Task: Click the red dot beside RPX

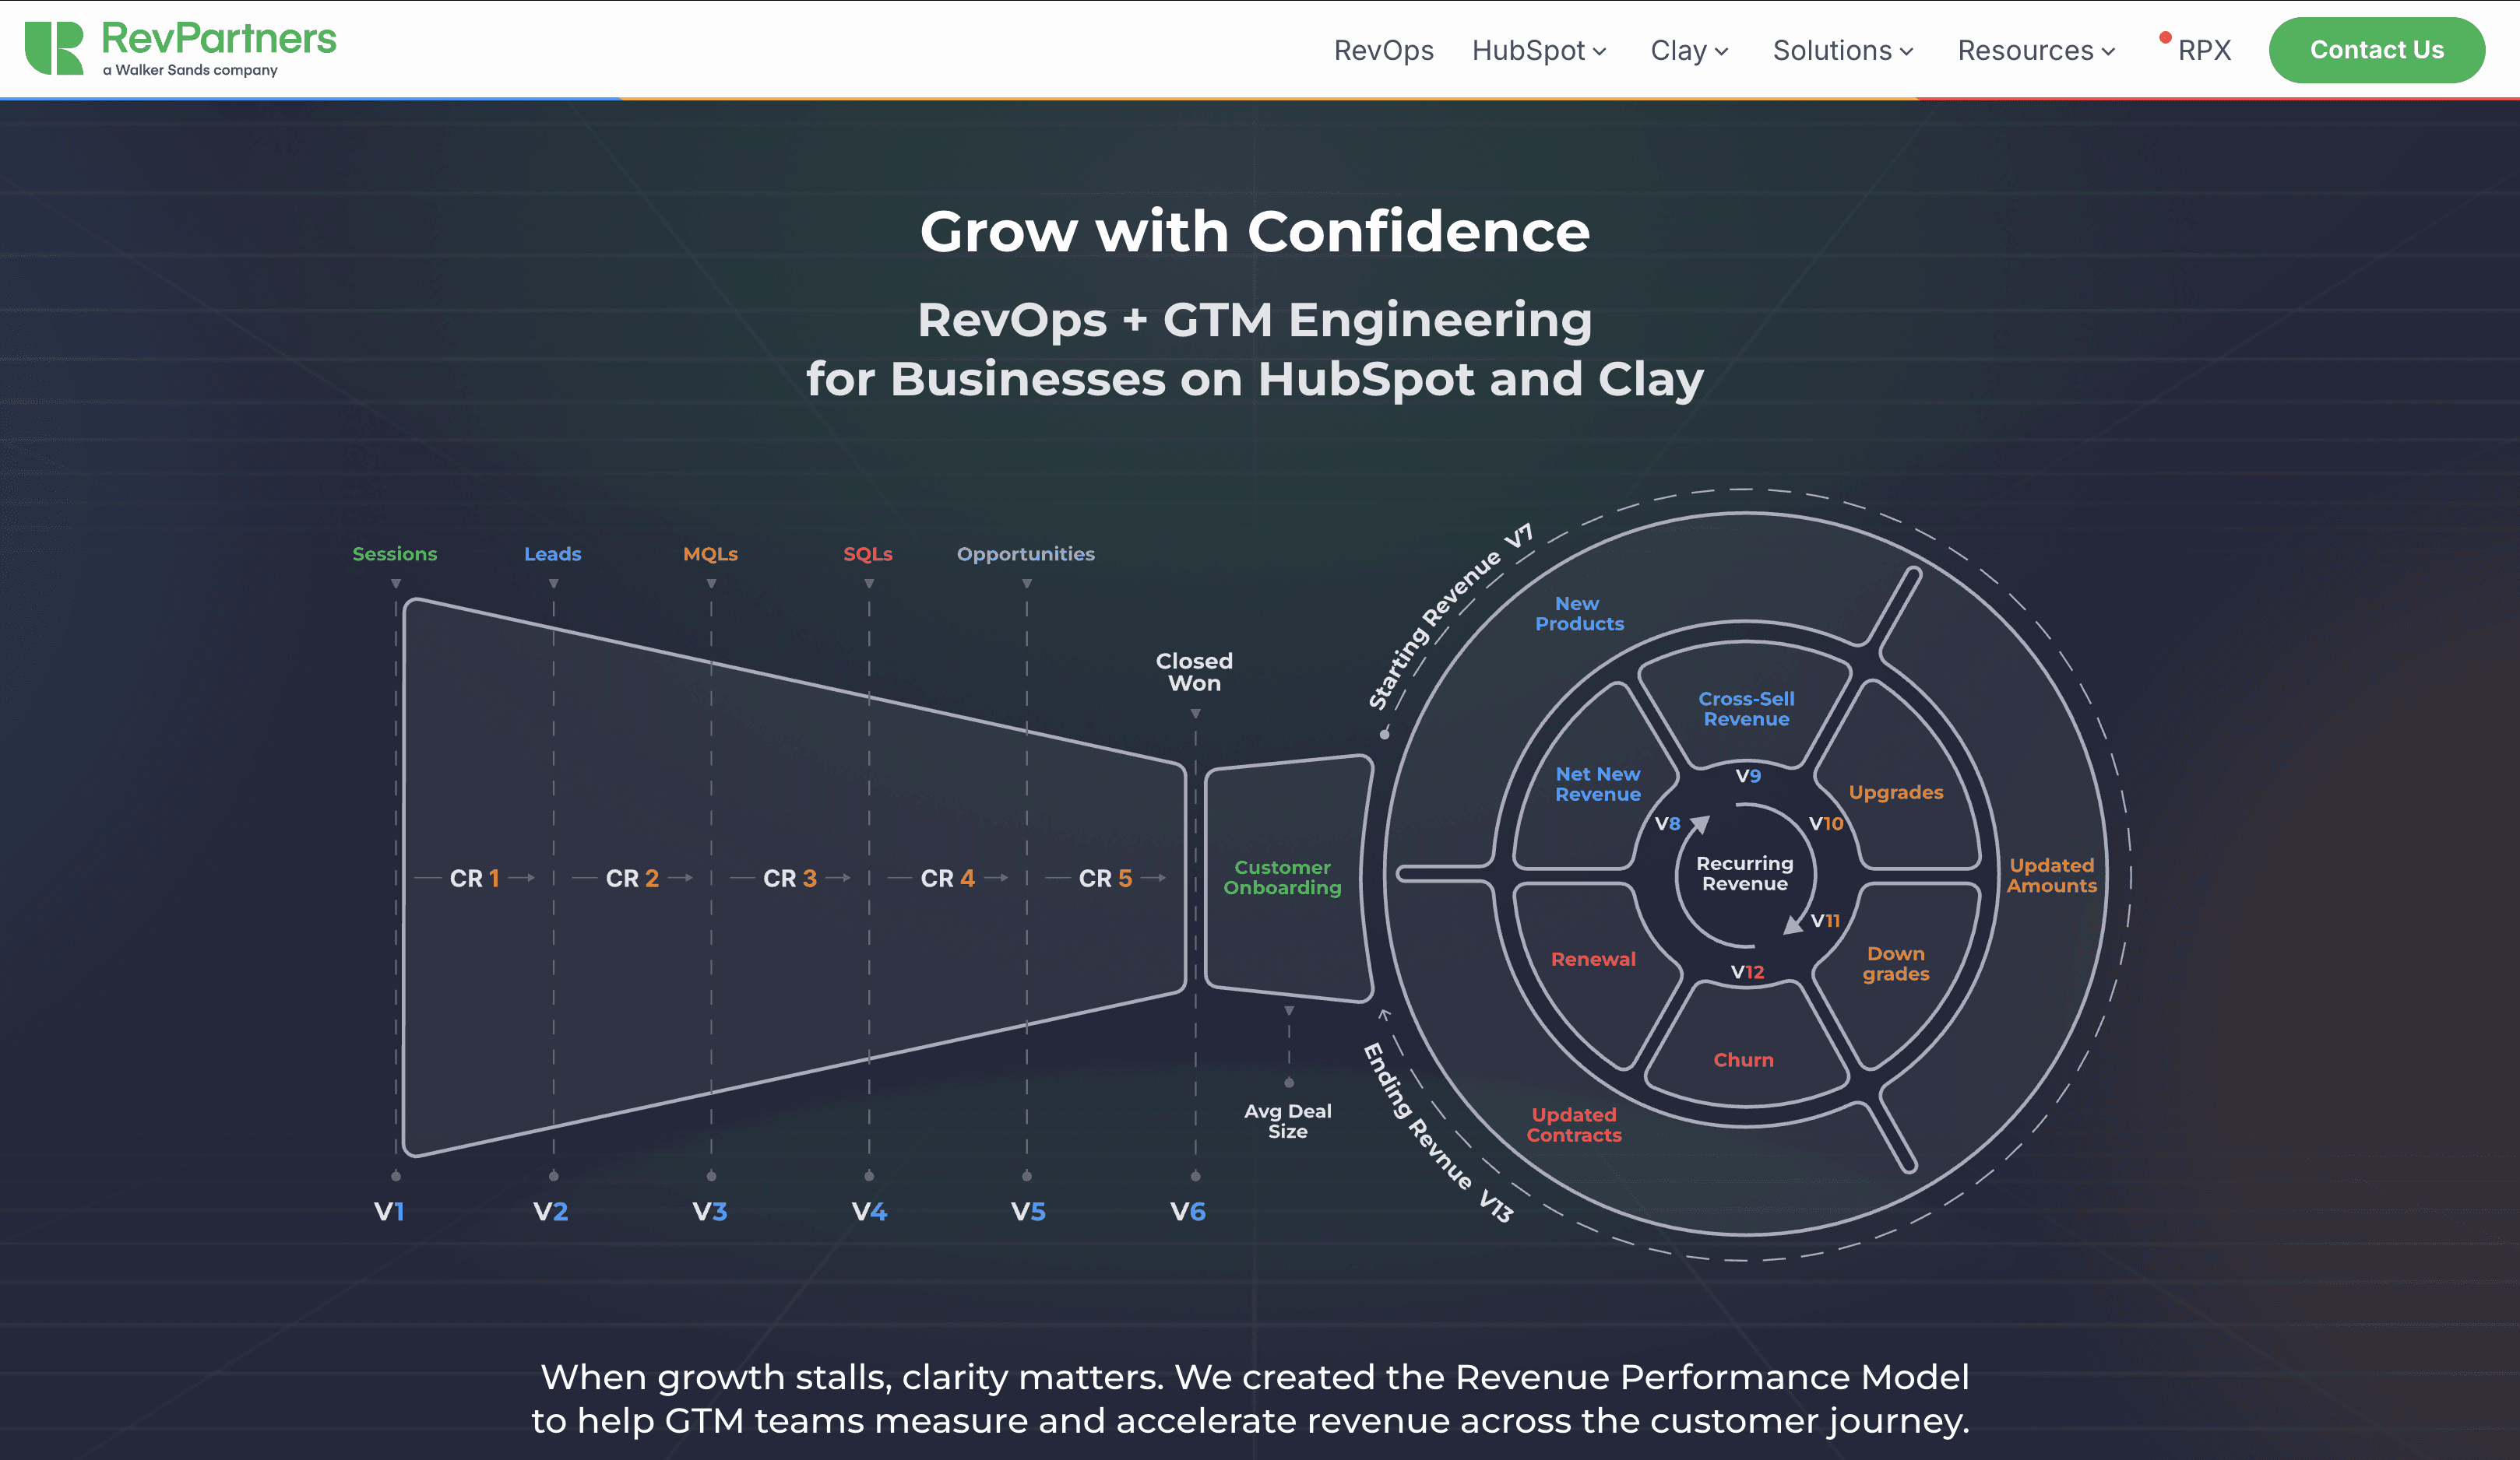Action: tap(2165, 38)
